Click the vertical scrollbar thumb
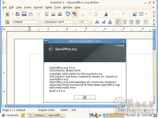 tap(154, 40)
